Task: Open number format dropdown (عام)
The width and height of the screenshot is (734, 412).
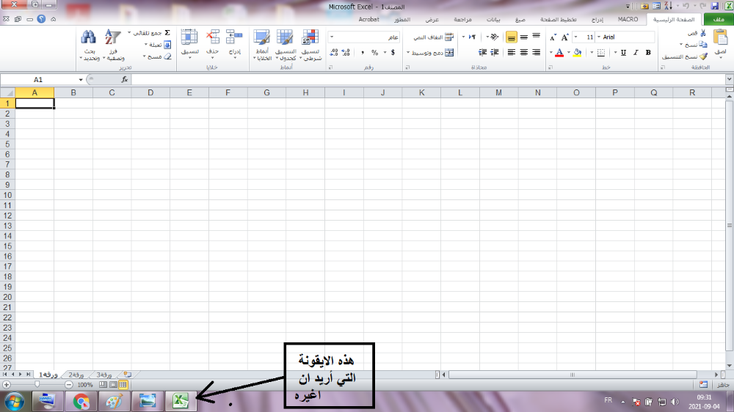Action: pos(332,37)
